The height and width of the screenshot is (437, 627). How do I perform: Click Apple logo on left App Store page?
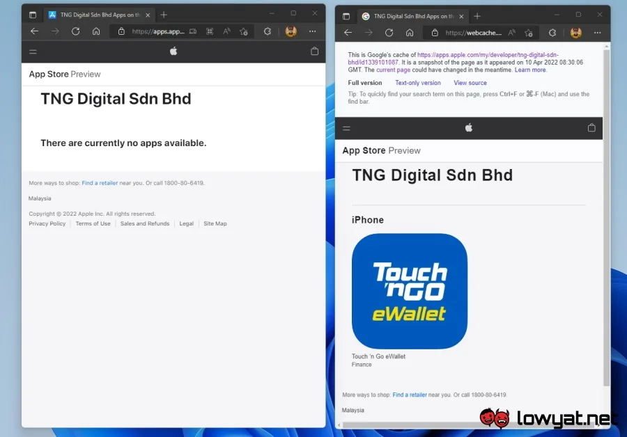(173, 51)
